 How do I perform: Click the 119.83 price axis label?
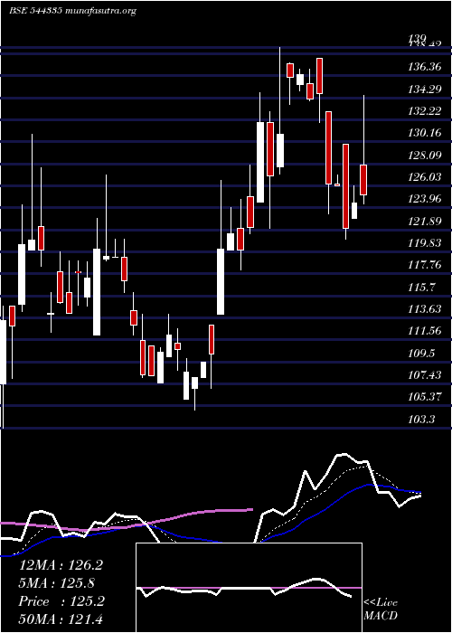(425, 243)
